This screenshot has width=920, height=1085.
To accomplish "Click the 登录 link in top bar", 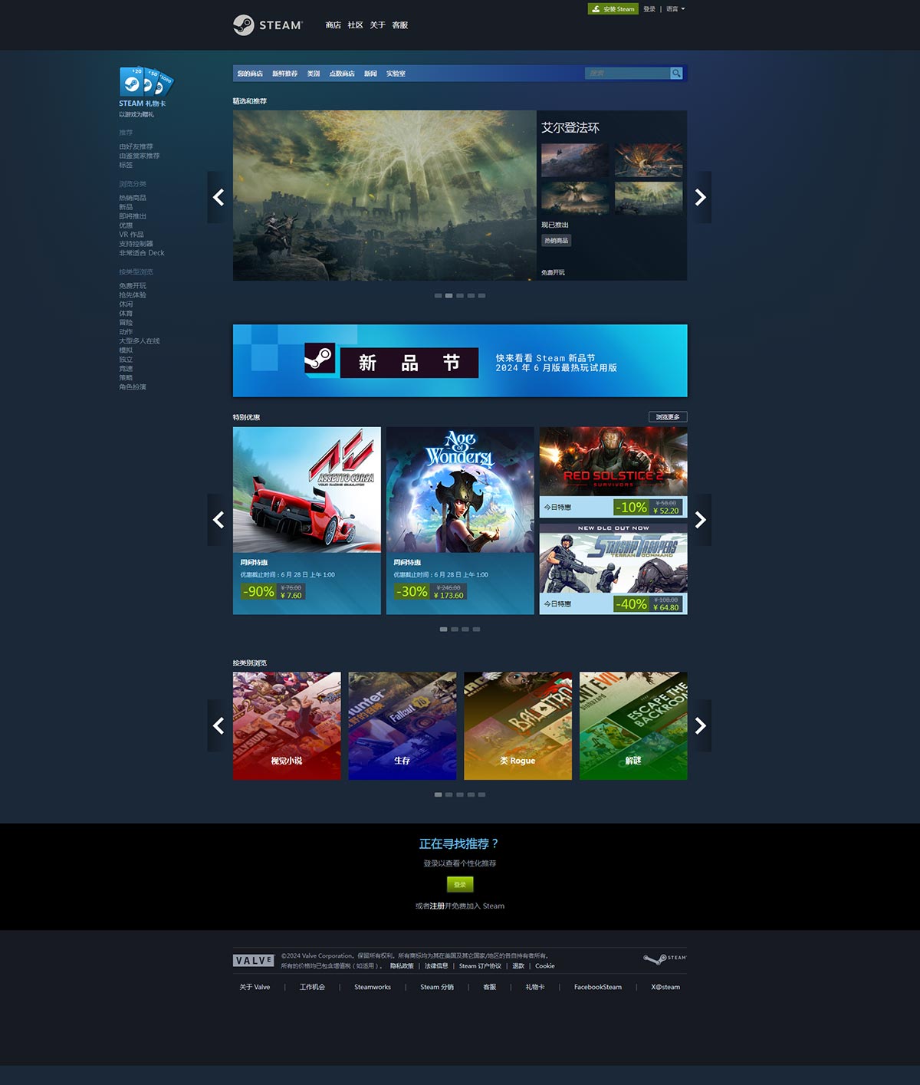I will 649,9.
